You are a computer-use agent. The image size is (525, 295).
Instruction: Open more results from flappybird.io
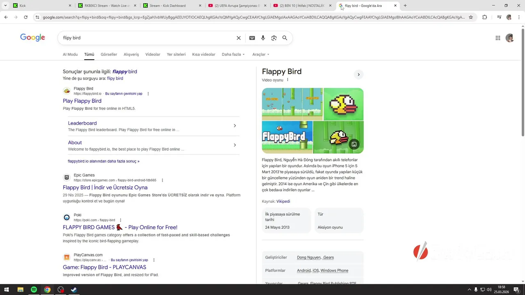(x=103, y=161)
